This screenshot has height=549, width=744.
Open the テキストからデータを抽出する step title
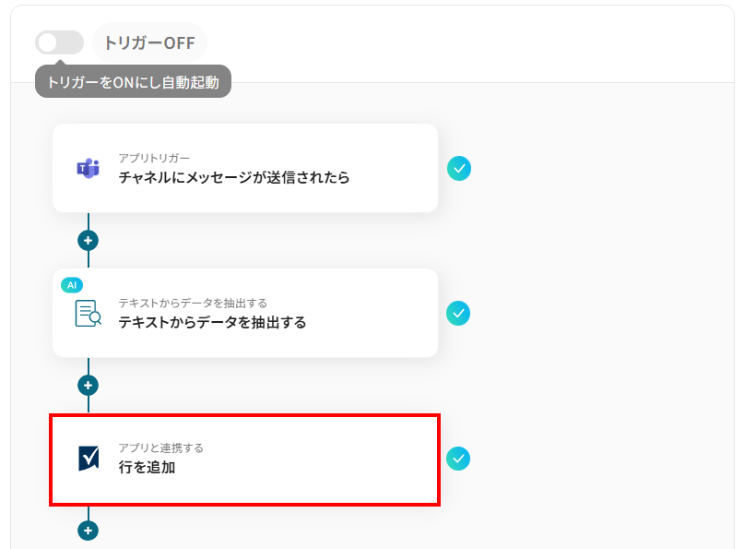click(212, 322)
